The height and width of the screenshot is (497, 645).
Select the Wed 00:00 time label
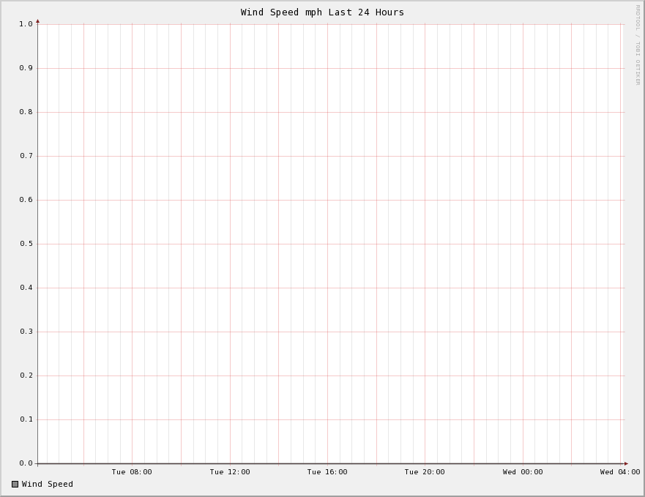(523, 472)
